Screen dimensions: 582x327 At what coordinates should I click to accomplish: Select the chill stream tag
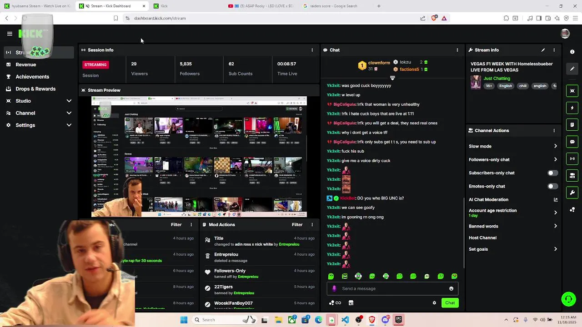coord(522,86)
